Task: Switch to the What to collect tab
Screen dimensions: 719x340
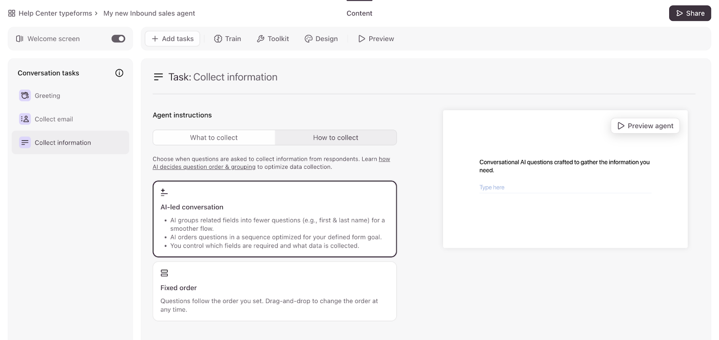Action: 214,138
